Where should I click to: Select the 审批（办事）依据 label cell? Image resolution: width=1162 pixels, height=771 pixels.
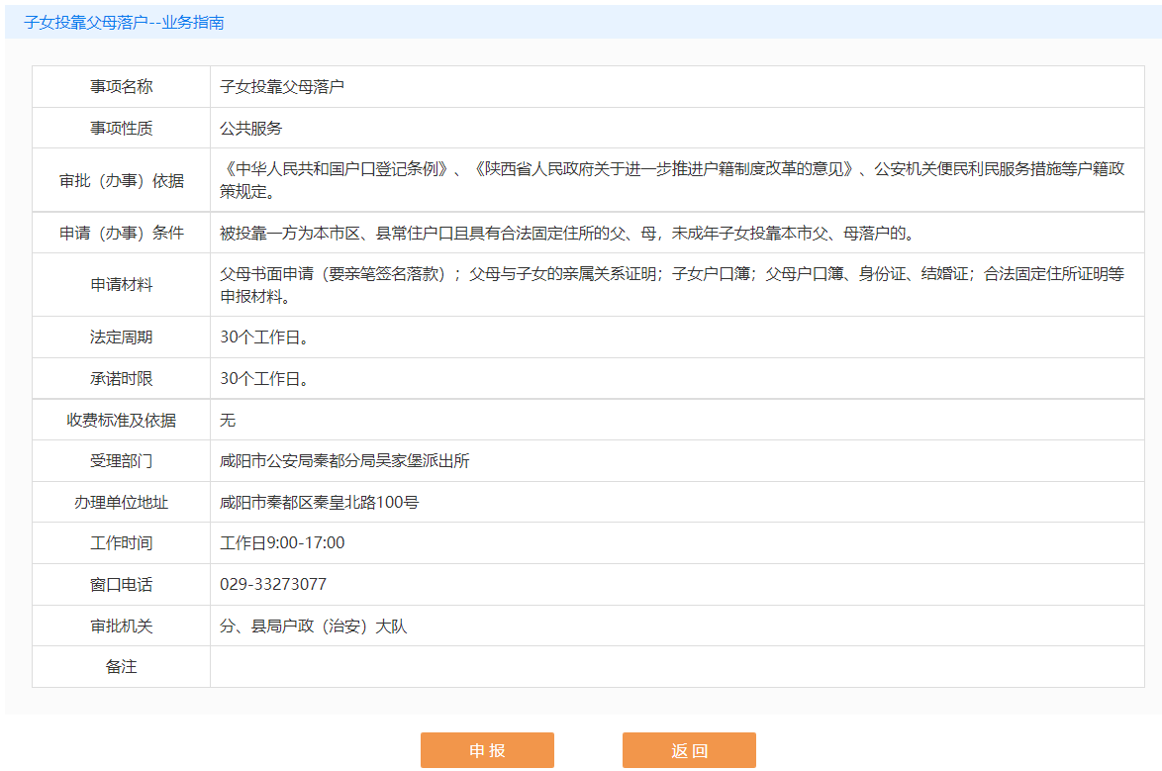click(122, 180)
